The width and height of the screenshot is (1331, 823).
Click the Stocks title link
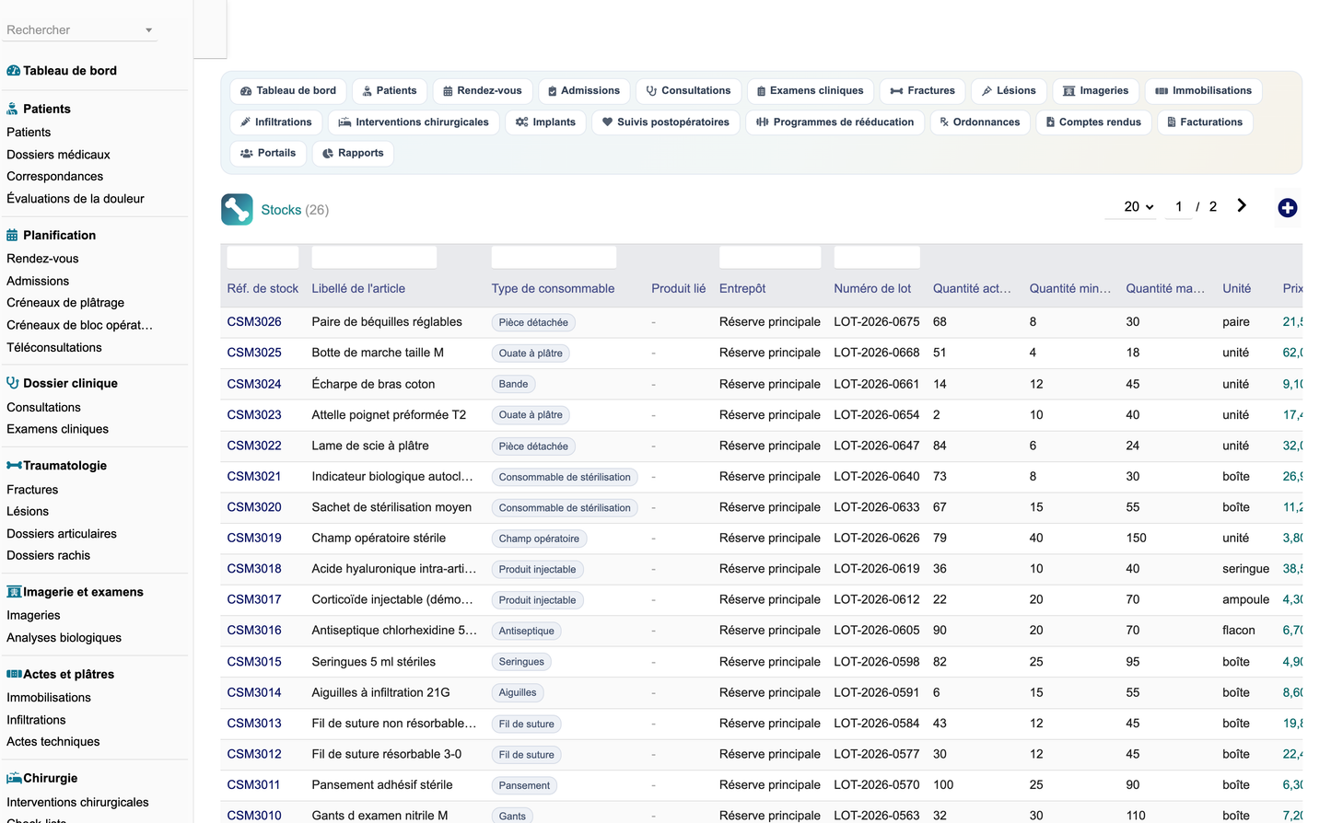281,210
